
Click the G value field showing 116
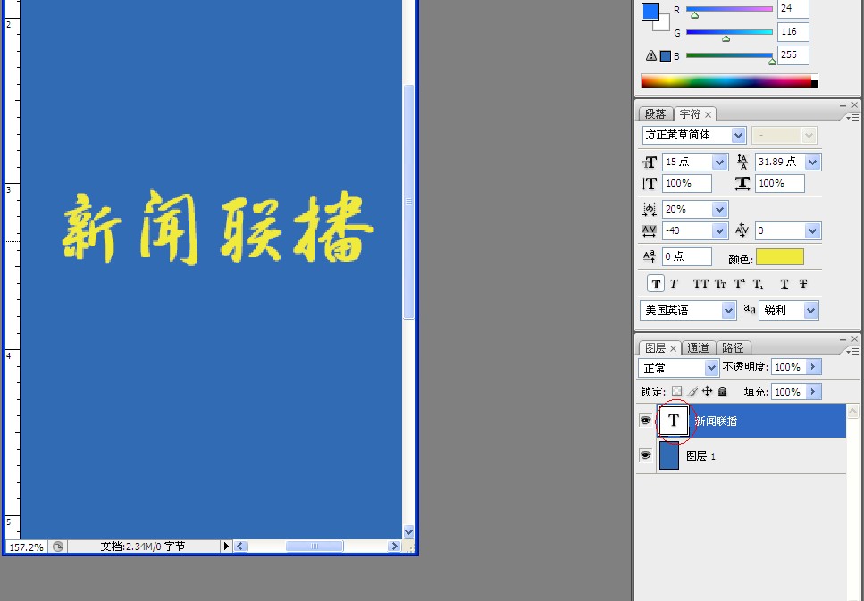tap(793, 32)
